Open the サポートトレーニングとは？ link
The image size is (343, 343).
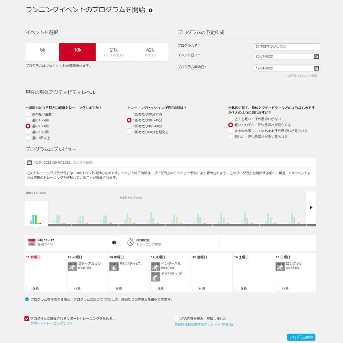pos(51,323)
